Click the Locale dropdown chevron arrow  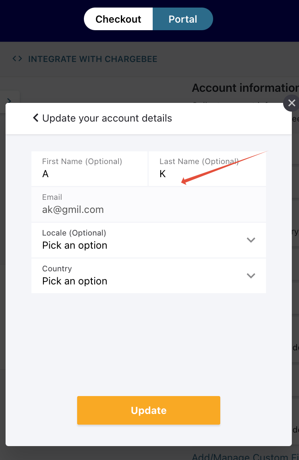pos(251,240)
